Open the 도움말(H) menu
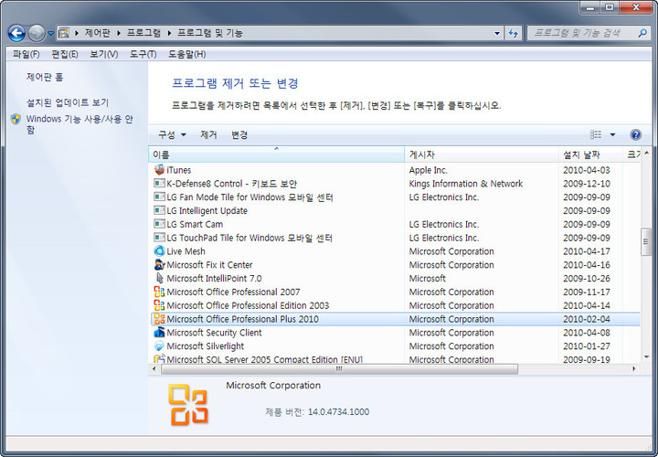This screenshot has width=658, height=457. (x=186, y=54)
